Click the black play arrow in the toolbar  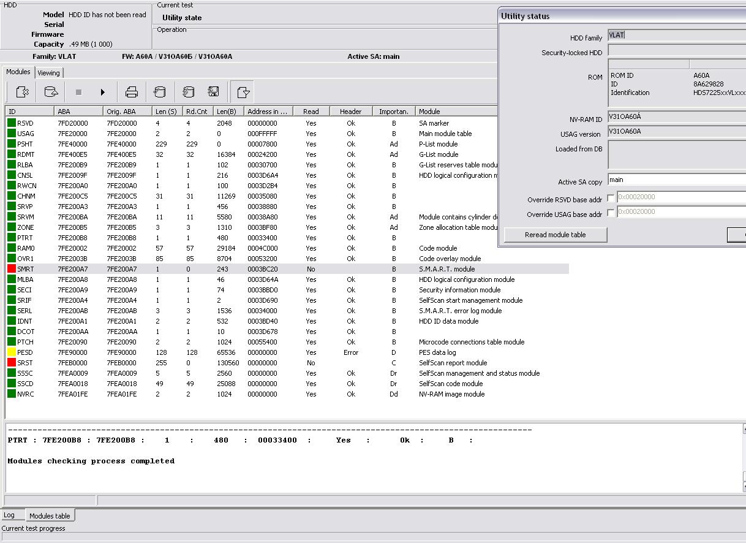point(102,92)
